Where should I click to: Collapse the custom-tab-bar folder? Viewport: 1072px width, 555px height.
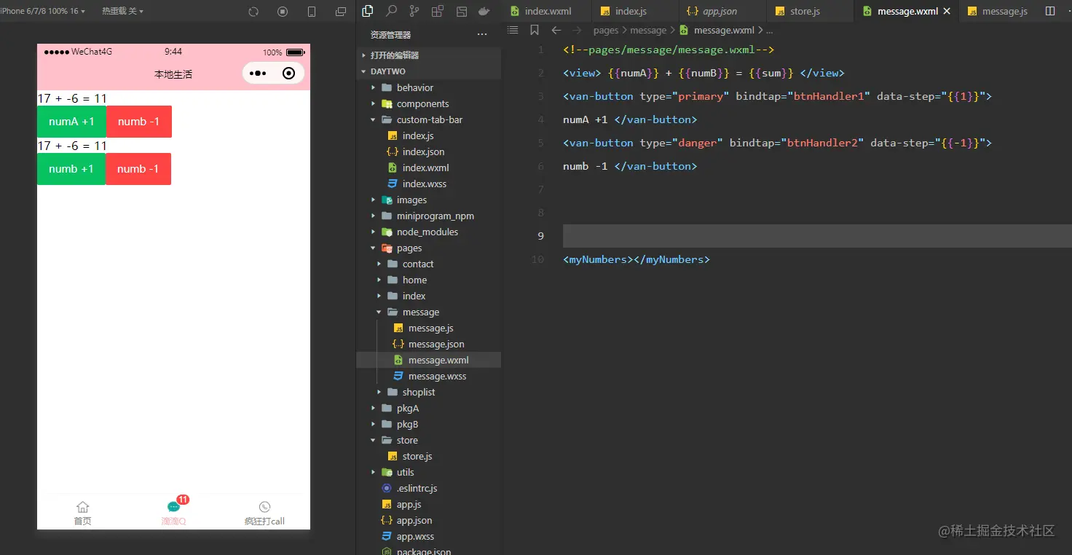tap(429, 119)
